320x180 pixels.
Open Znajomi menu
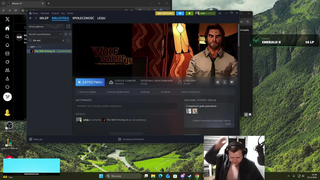[55, 13]
